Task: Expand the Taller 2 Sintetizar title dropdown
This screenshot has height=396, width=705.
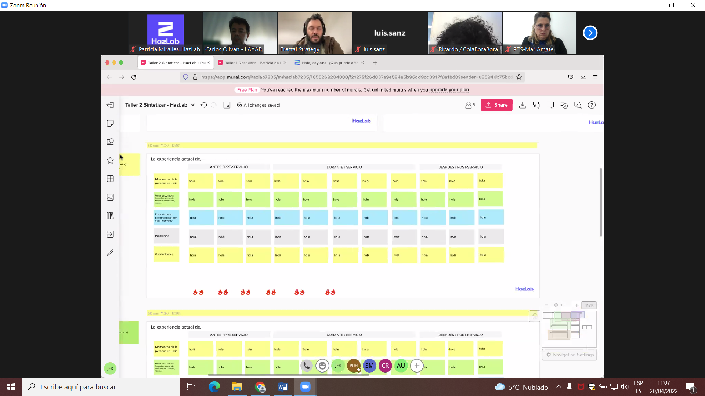Action: (x=193, y=105)
